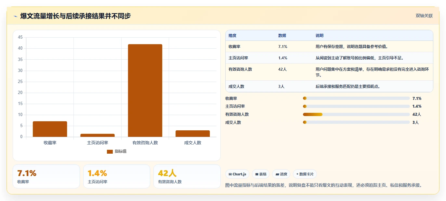This screenshot has height=201, width=446.
Task: Click the 45 tick on the y-axis
Action: tap(20, 37)
